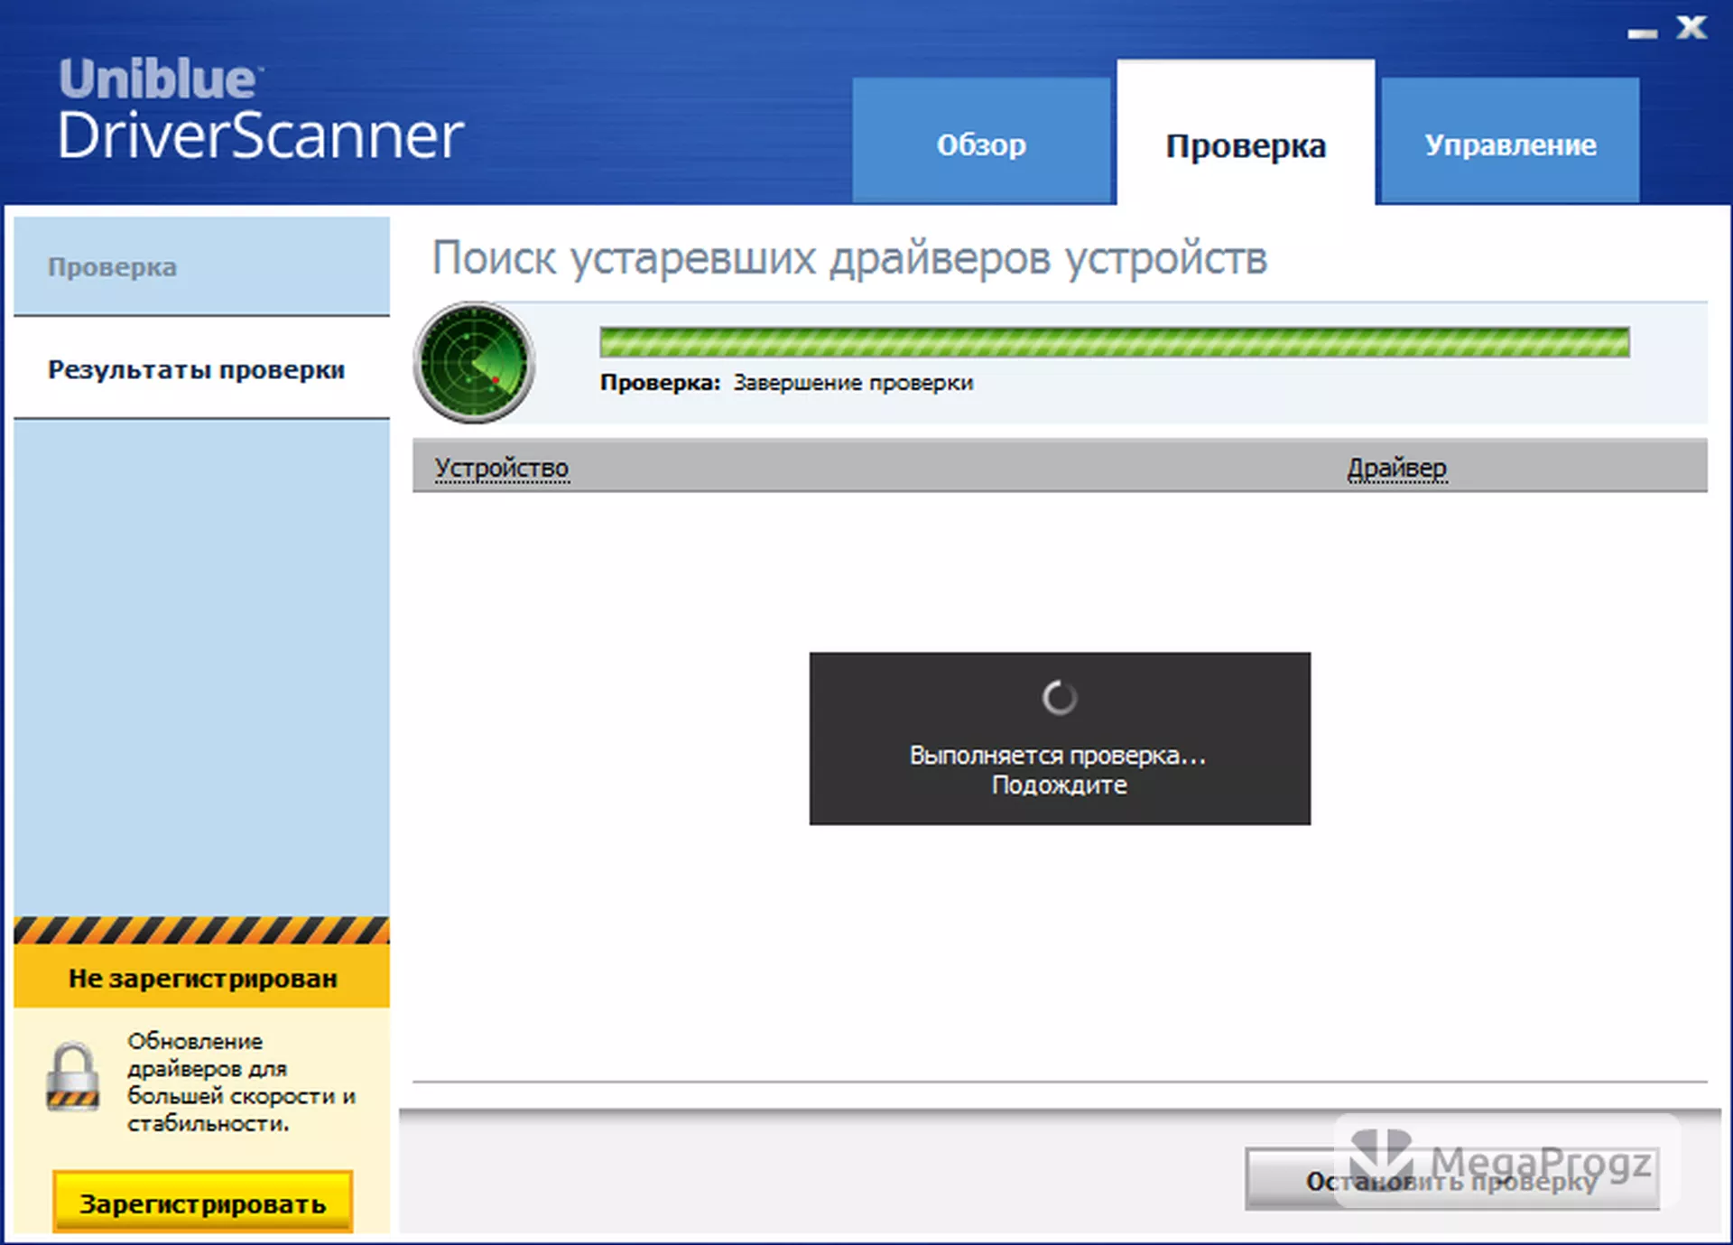
Task: Click the Поиск устаревших драйверов устройств heading
Action: click(849, 259)
